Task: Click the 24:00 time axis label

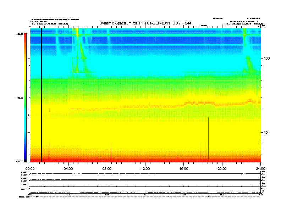Action: [x=260, y=169]
